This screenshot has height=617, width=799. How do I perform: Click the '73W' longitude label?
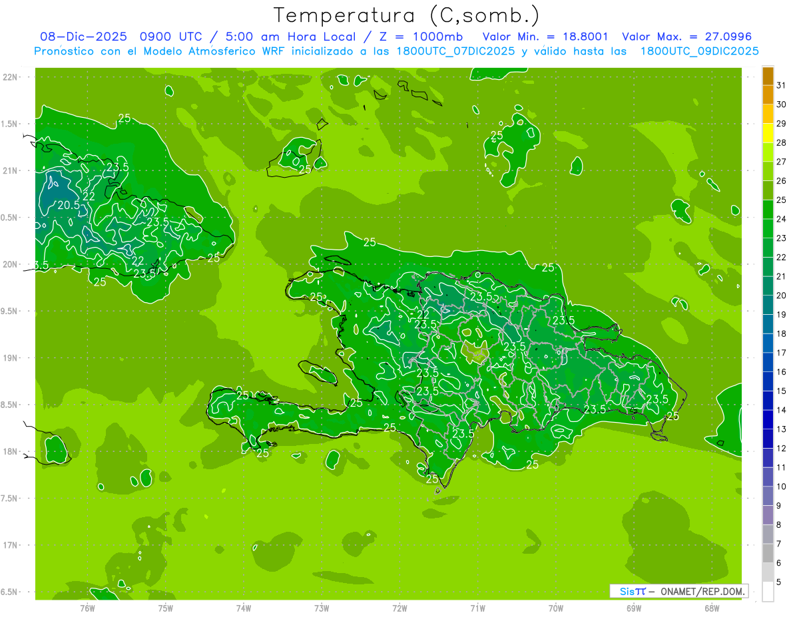pos(322,608)
